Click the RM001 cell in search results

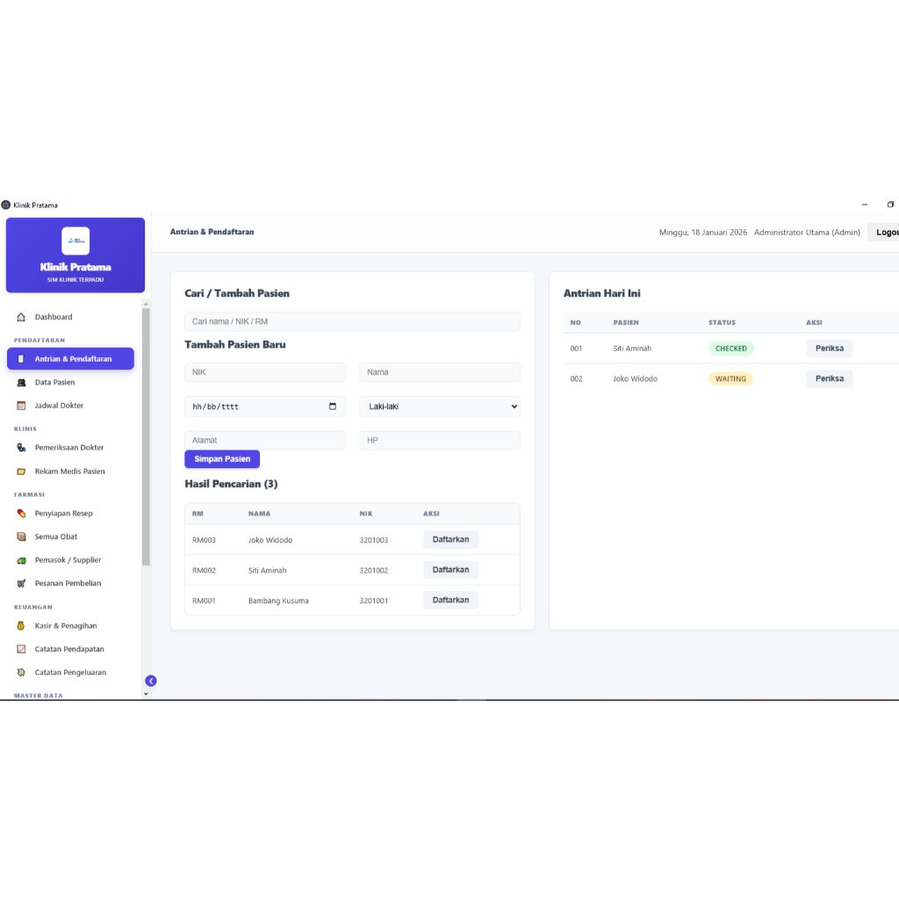coord(204,601)
